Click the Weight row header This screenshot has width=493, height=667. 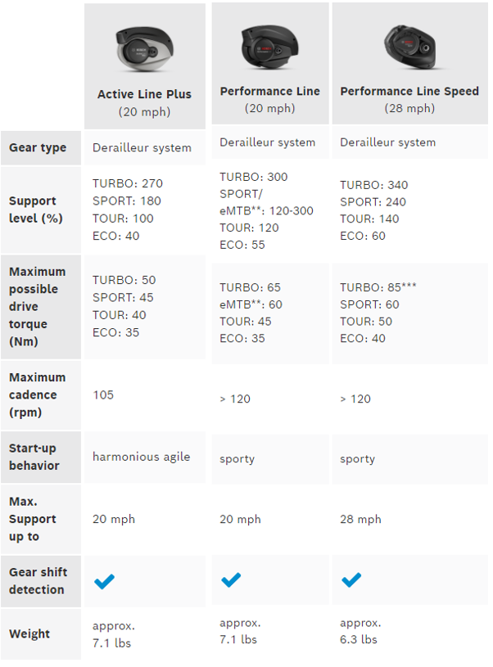coord(29,633)
